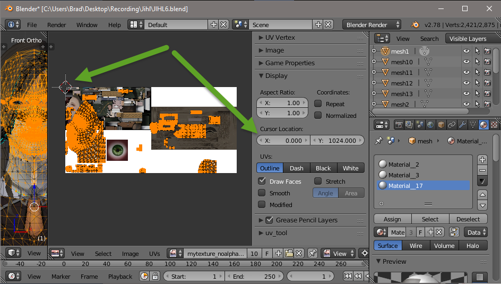Image resolution: width=501 pixels, height=284 pixels.
Task: Expand the uv_tool panel
Action: (261, 233)
